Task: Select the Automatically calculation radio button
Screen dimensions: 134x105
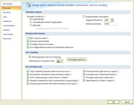Action: pos(31,19)
